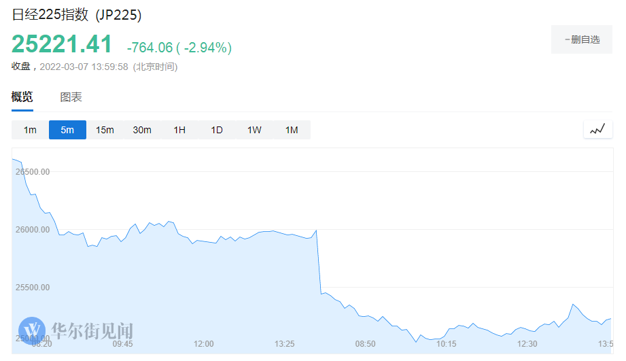Image resolution: width=626 pixels, height=361 pixels.
Task: Click the chart at the 13:25 time marker
Action: pos(285,344)
